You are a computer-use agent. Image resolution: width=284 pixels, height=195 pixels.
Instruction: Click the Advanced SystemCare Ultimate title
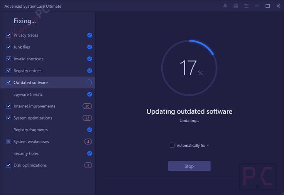pyautogui.click(x=33, y=6)
